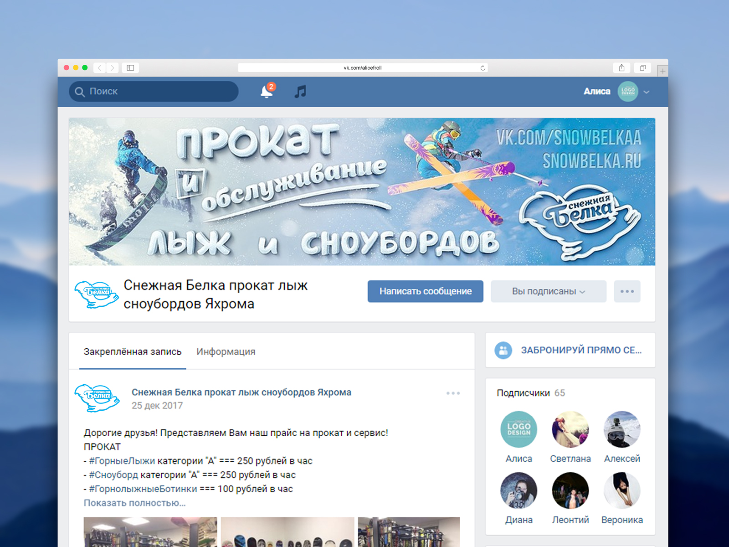Click the Алиса name in header

597,91
